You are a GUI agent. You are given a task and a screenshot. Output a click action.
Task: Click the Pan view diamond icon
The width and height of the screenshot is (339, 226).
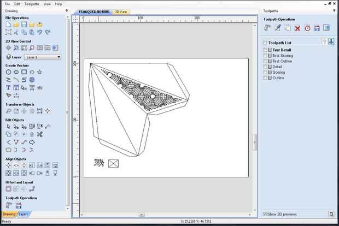8,48
